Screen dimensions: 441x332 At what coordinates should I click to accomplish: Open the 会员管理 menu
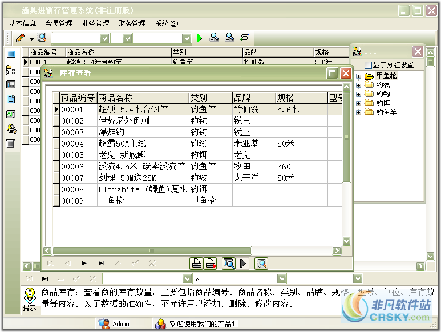pyautogui.click(x=59, y=23)
